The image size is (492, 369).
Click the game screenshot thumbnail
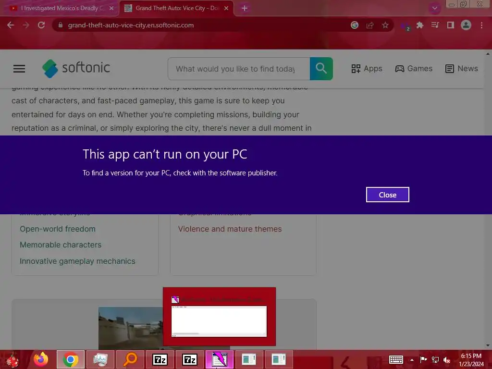tap(130, 328)
